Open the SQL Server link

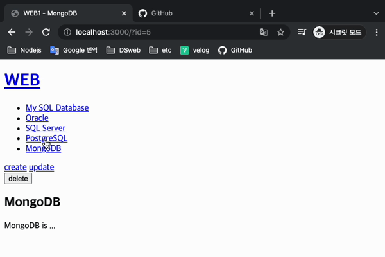[x=46, y=128]
